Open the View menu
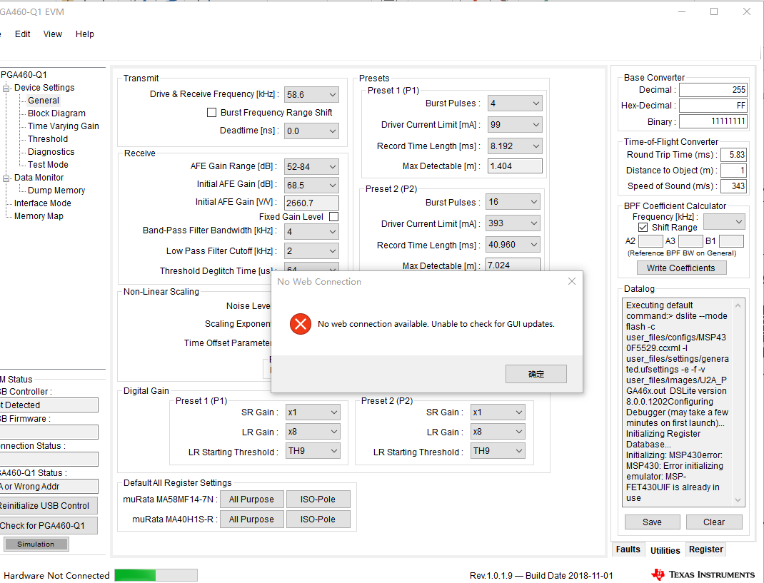Screen dimensions: 764x583 pyautogui.click(x=53, y=34)
